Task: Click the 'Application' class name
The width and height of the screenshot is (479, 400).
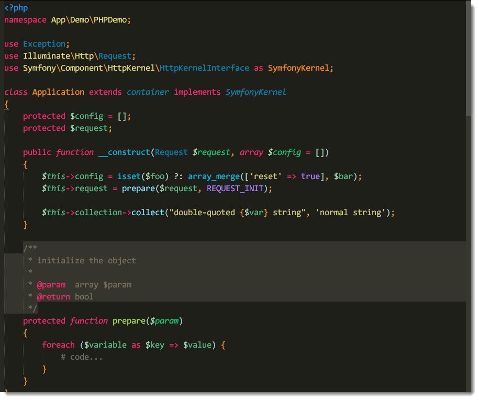Action: pos(58,92)
